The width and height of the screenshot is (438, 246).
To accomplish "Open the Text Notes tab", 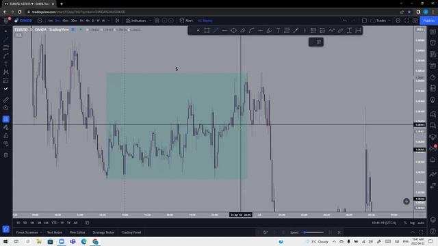I will coord(55,232).
